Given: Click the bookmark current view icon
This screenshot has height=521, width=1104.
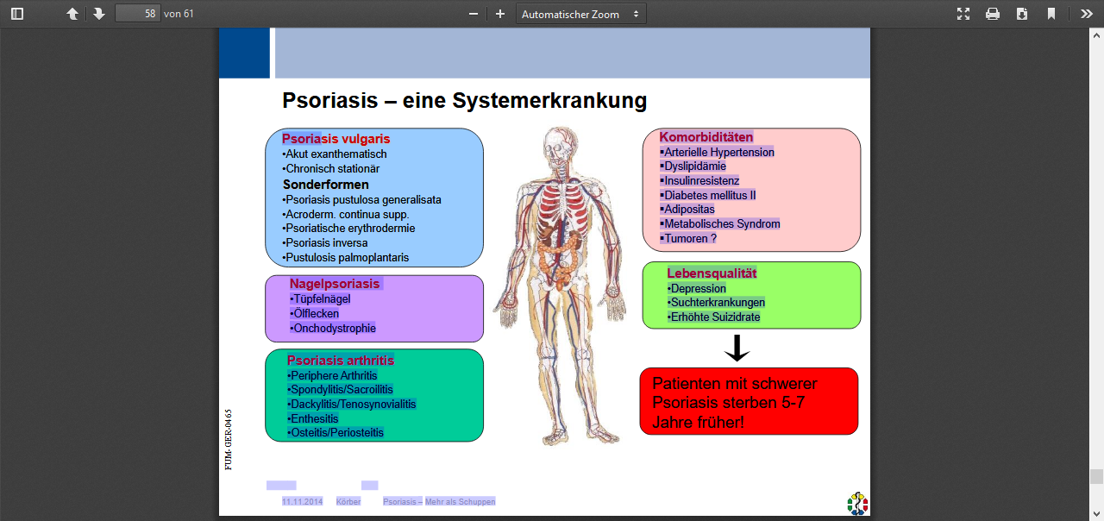Looking at the screenshot, I should click(1051, 14).
